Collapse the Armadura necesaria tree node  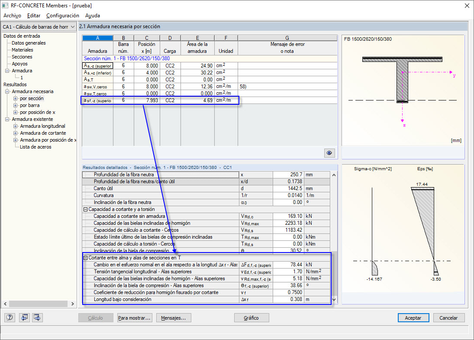7,91
